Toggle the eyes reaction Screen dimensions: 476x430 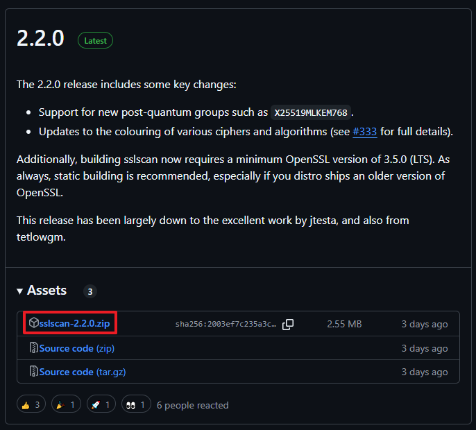tap(136, 404)
